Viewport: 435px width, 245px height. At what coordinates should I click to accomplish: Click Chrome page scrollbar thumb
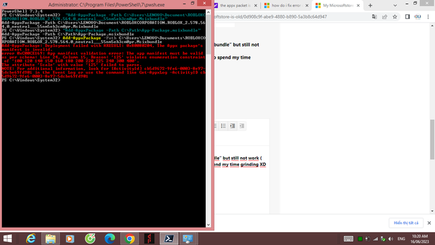click(x=432, y=140)
